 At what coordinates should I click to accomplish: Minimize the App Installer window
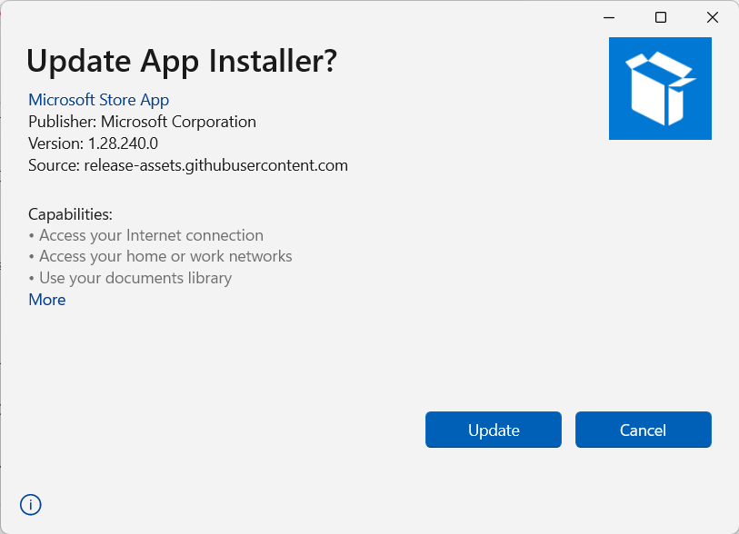[x=609, y=17]
